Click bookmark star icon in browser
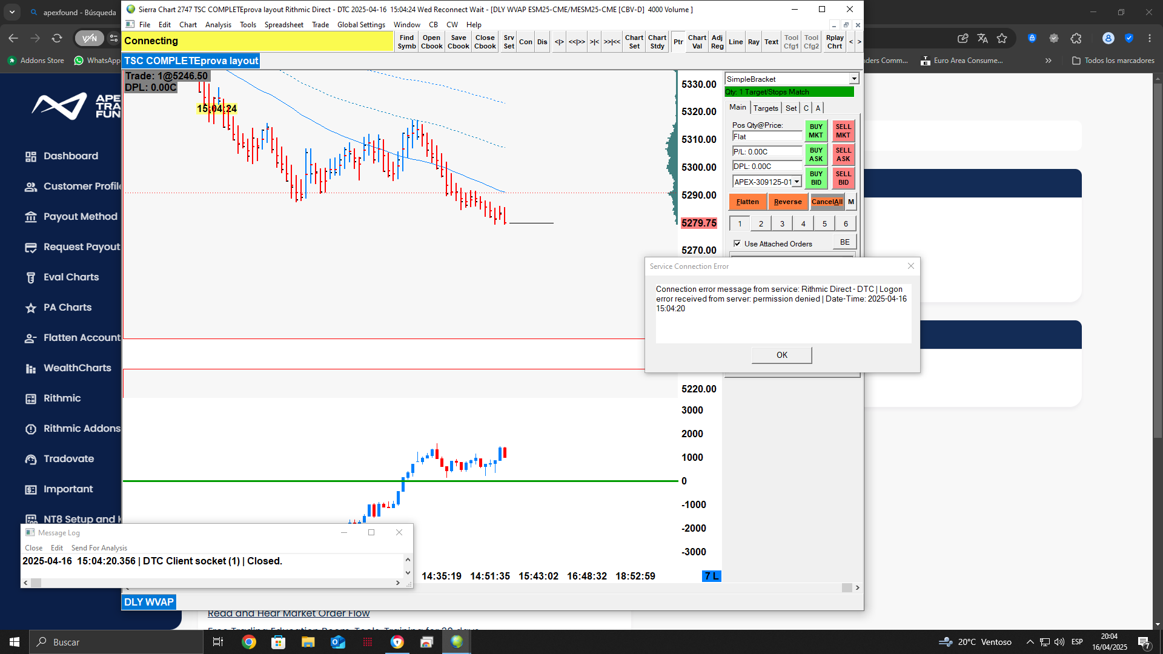The image size is (1163, 654). [x=1002, y=38]
